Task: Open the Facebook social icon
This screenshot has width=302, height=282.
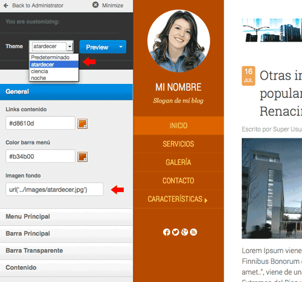Action: coord(167,232)
